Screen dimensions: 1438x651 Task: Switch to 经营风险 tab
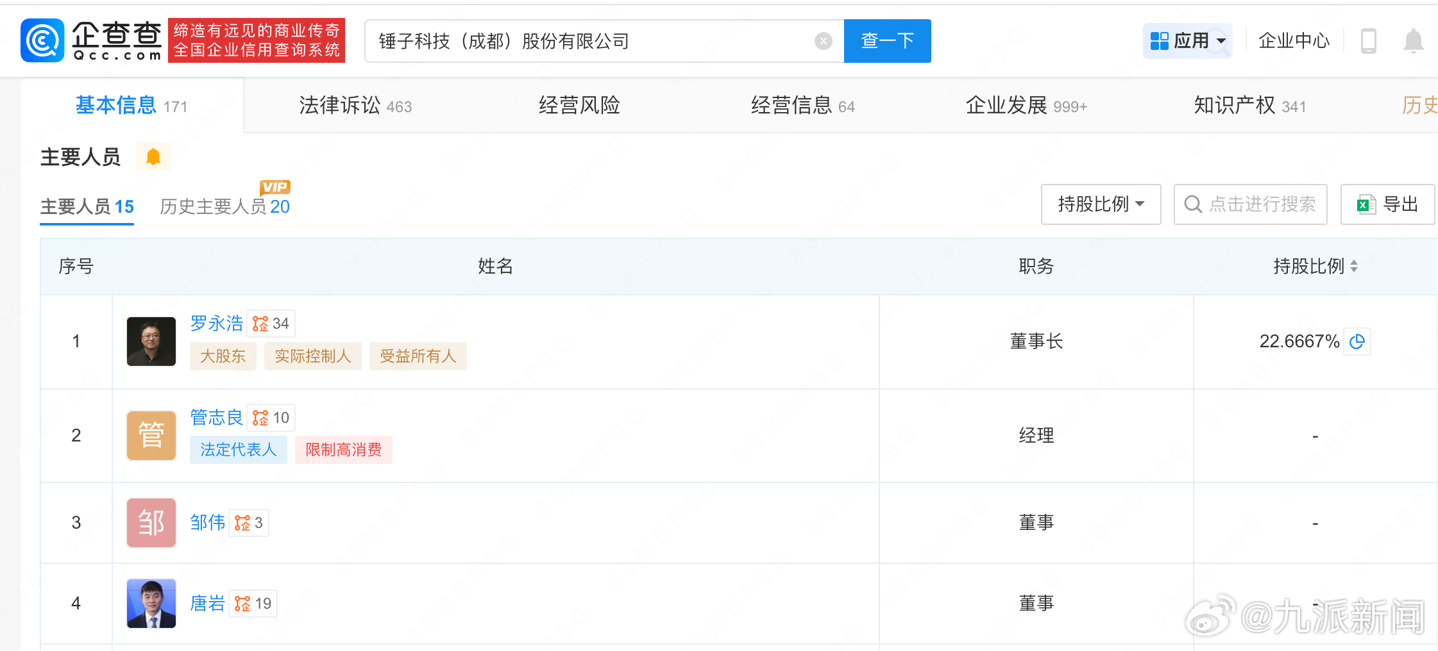[x=579, y=105]
